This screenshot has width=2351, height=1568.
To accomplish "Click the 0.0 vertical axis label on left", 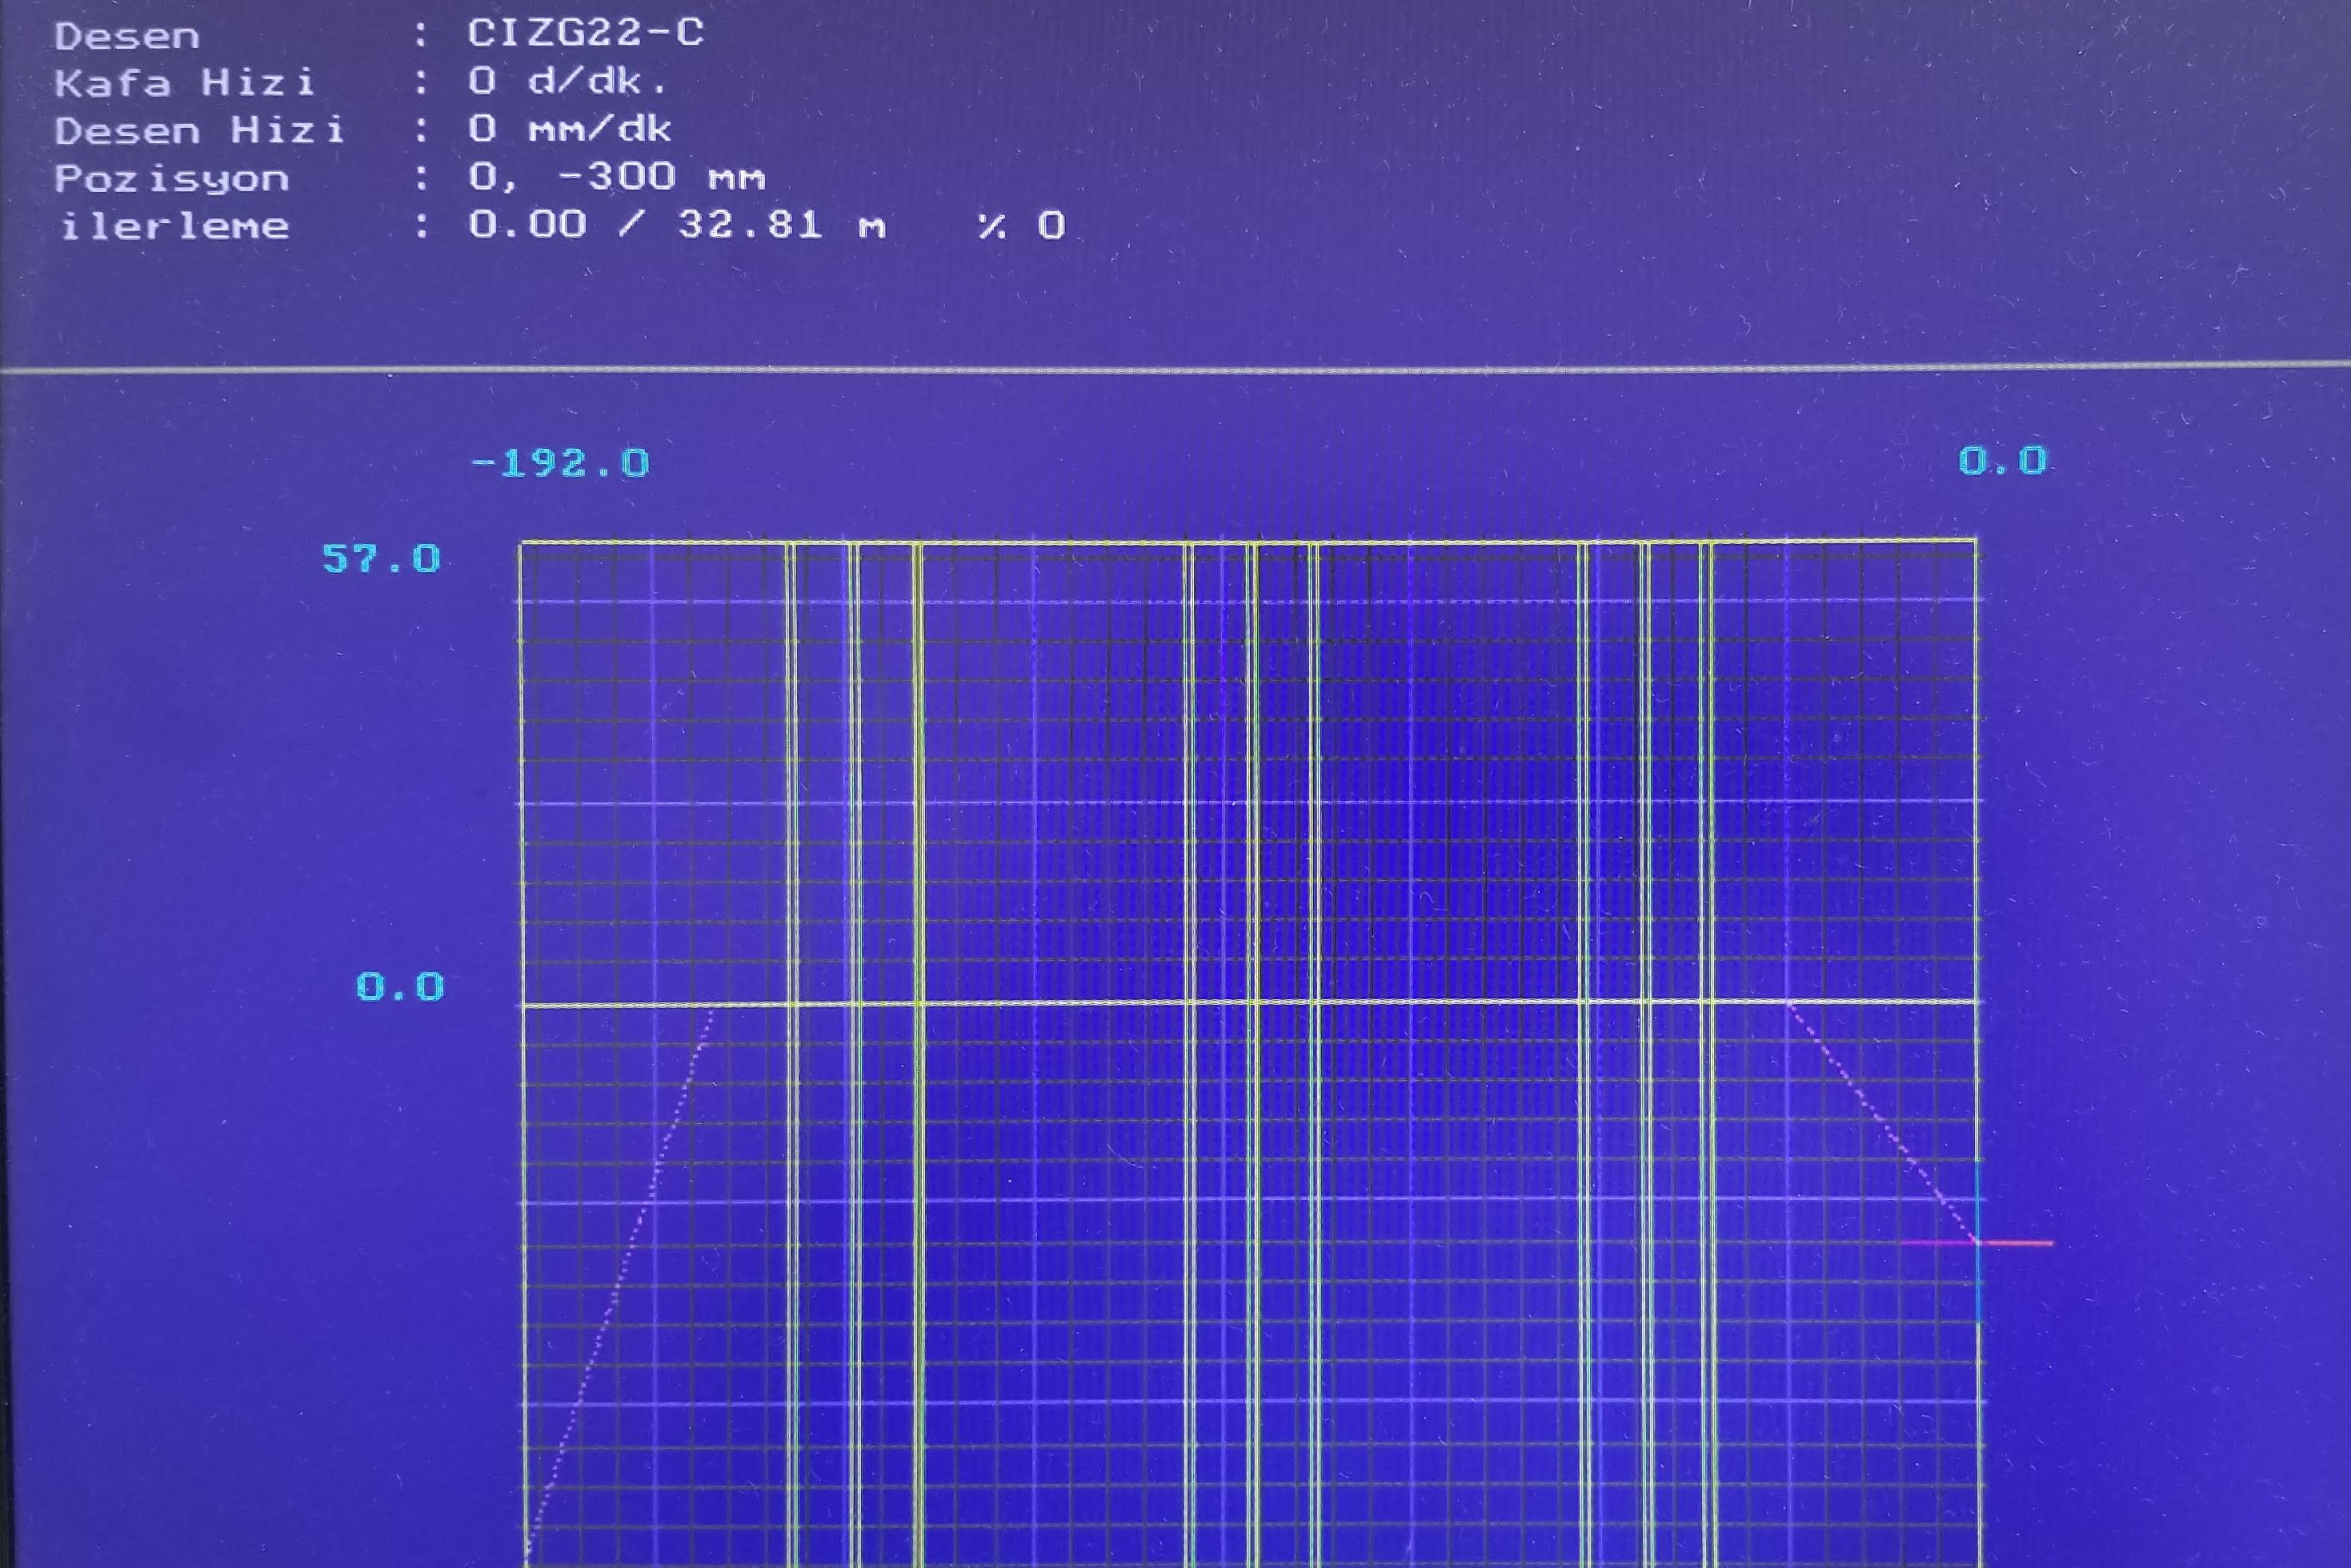I will click(400, 987).
